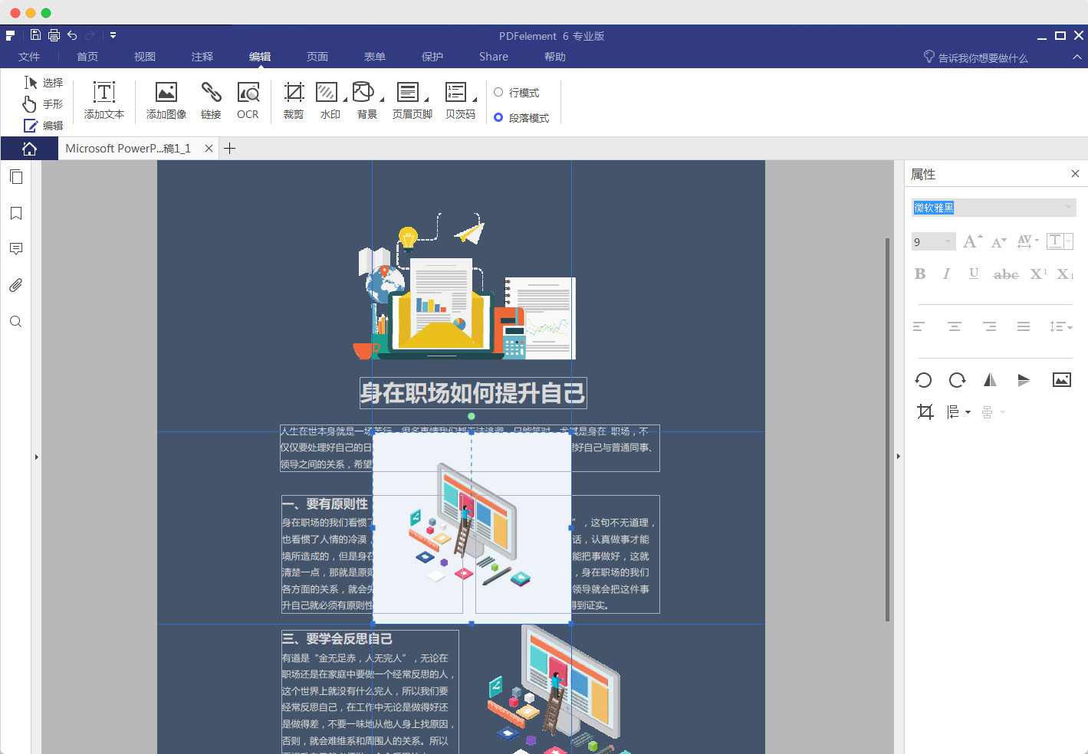Open the search panel in the sidebar
1088x754 pixels.
pos(15,321)
